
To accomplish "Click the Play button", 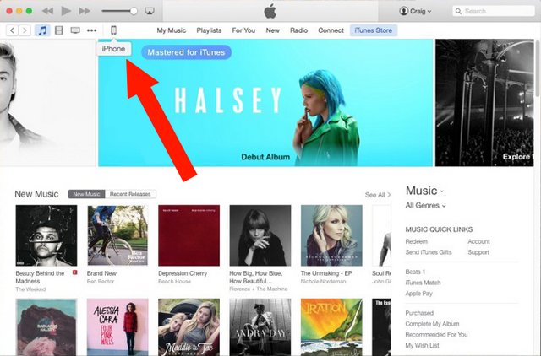I will click(66, 11).
